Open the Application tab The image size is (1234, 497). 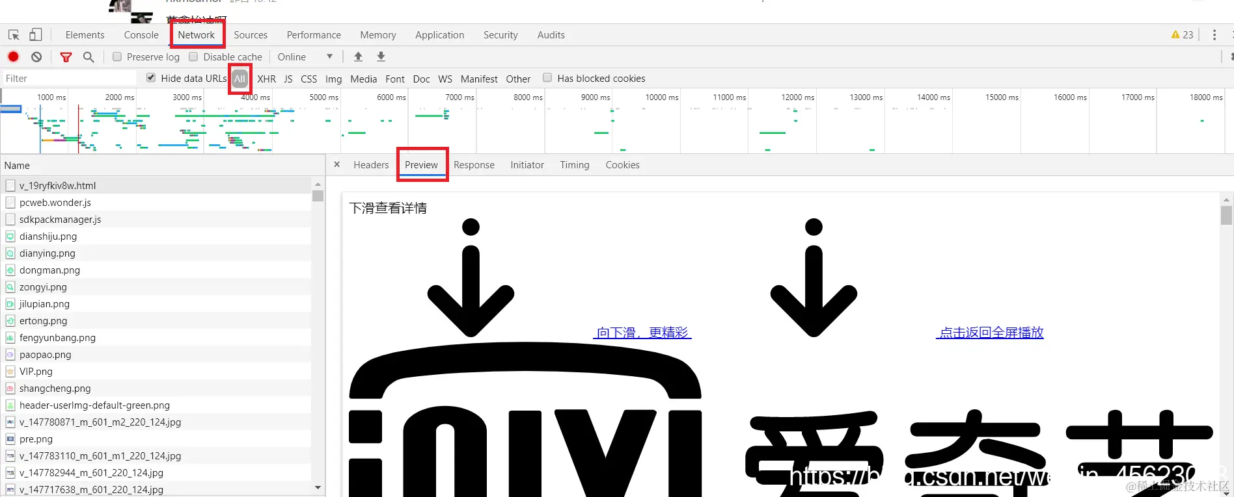coord(440,35)
